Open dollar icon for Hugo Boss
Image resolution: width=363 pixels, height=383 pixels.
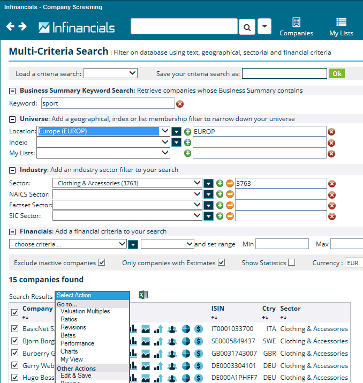[x=199, y=378]
